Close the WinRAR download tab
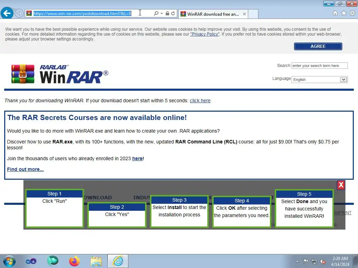The height and width of the screenshot is (268, 358). coord(244,14)
